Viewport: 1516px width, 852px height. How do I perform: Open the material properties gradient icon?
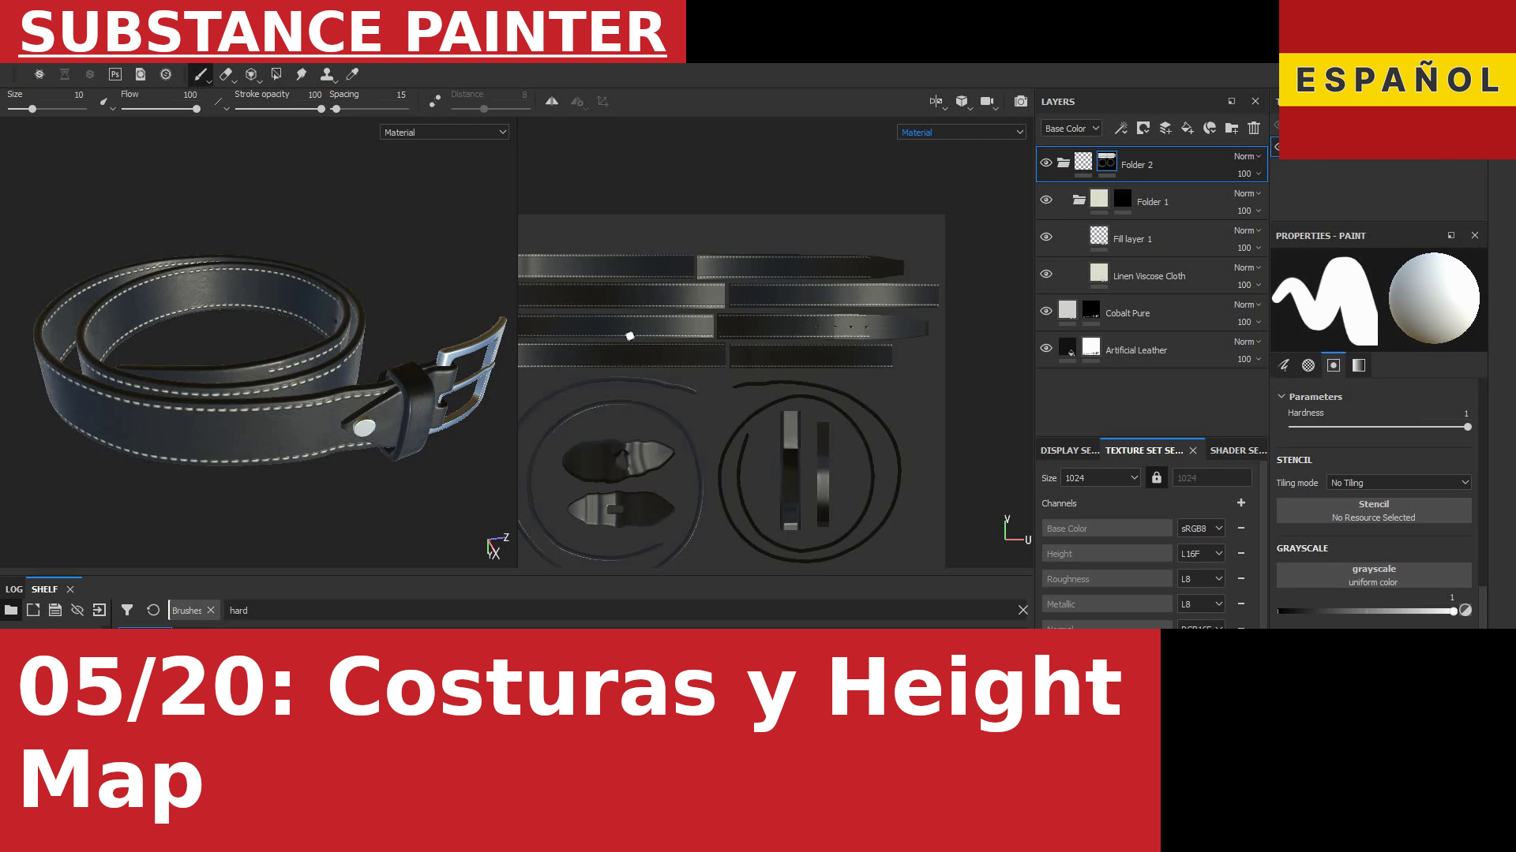1359,365
